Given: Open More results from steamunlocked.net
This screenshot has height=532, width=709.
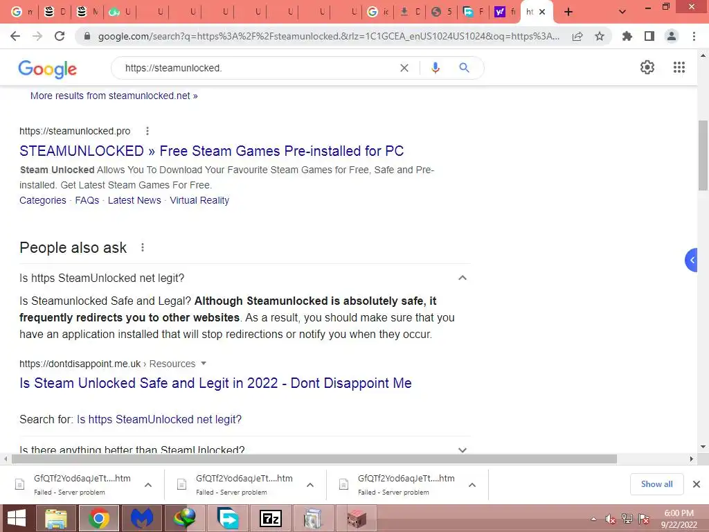Looking at the screenshot, I should 114,96.
